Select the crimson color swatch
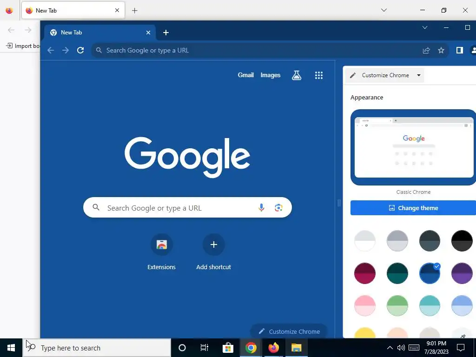Image resolution: width=476 pixels, height=357 pixels. (365, 273)
